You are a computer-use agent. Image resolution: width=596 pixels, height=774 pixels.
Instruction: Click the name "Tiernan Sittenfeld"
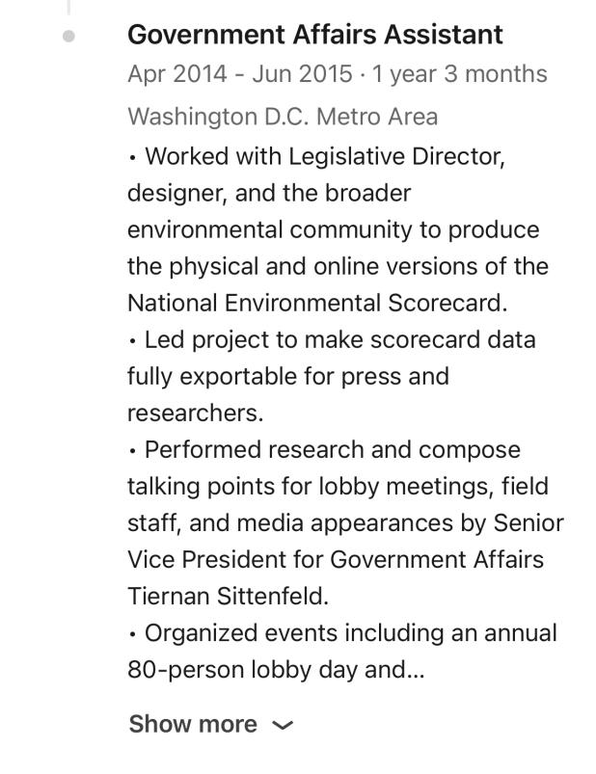point(226,597)
